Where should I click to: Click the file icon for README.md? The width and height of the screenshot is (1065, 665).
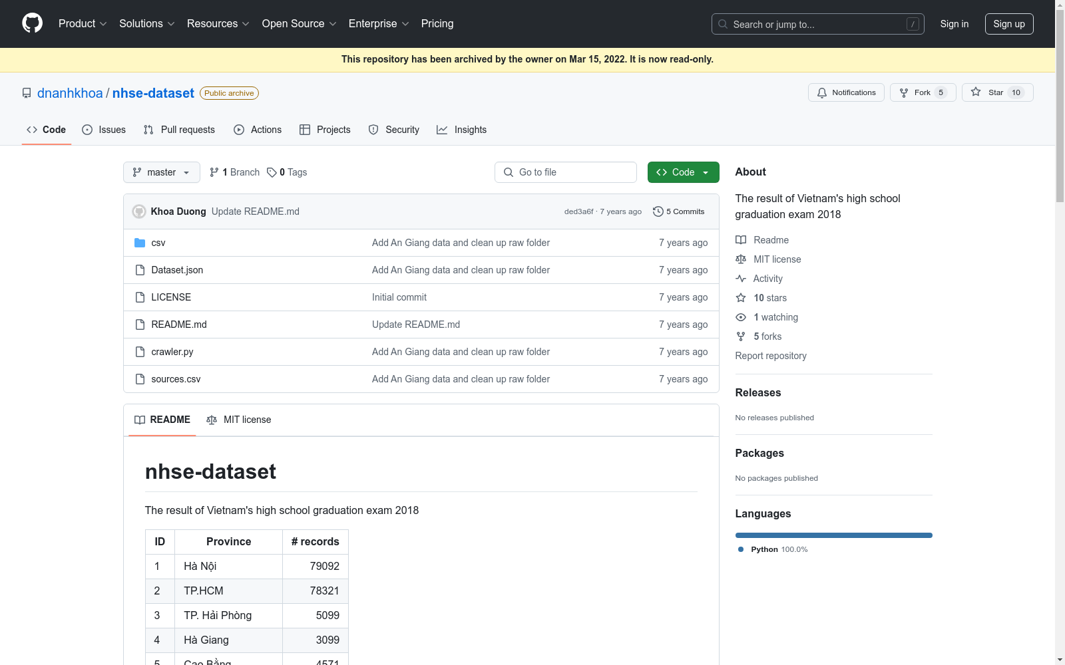point(140,325)
